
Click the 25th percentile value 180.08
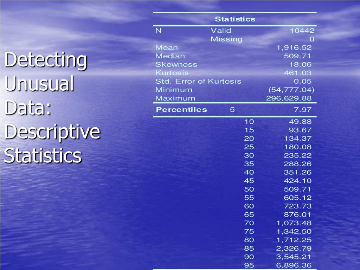pos(298,147)
